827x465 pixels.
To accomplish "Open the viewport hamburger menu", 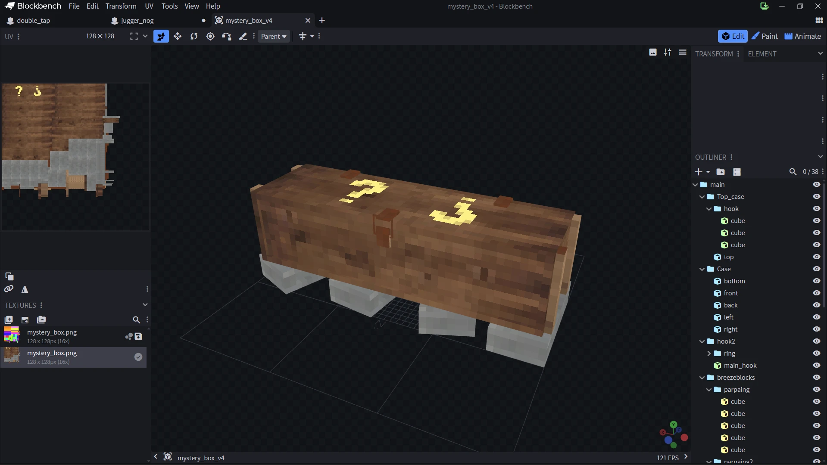I will 683,53.
